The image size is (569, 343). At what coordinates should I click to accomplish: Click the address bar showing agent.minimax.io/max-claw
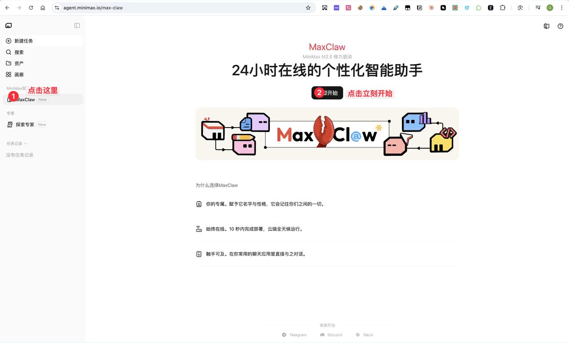[x=184, y=8]
